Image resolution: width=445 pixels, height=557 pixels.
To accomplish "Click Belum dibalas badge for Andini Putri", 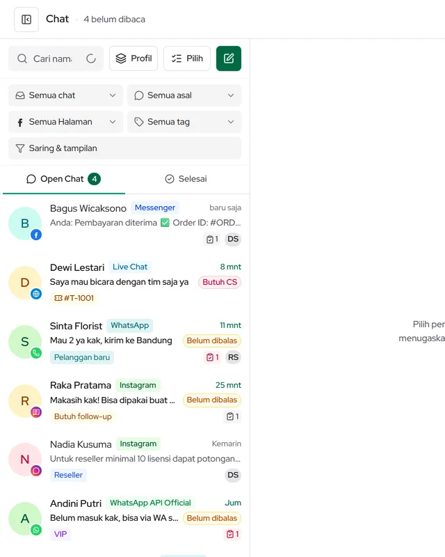I will 212,518.
